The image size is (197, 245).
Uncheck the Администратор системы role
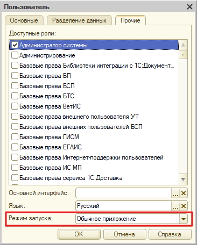click(x=15, y=45)
